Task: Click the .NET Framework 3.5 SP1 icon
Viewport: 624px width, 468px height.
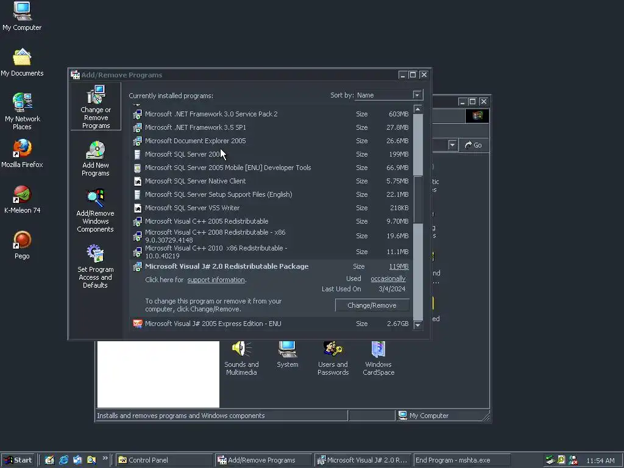Action: pos(137,128)
